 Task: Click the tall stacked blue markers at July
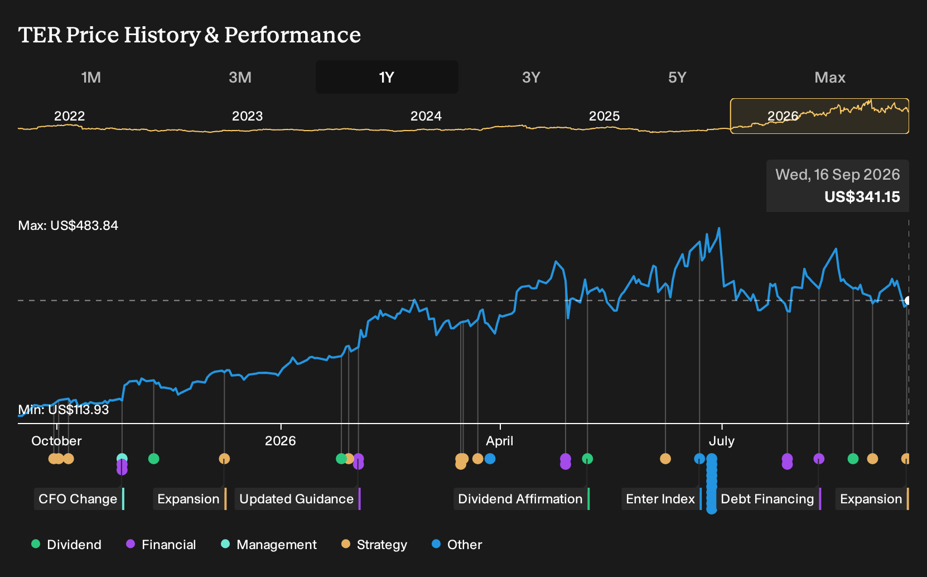(x=712, y=483)
